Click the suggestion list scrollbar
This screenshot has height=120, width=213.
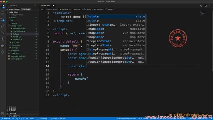tap(146, 37)
